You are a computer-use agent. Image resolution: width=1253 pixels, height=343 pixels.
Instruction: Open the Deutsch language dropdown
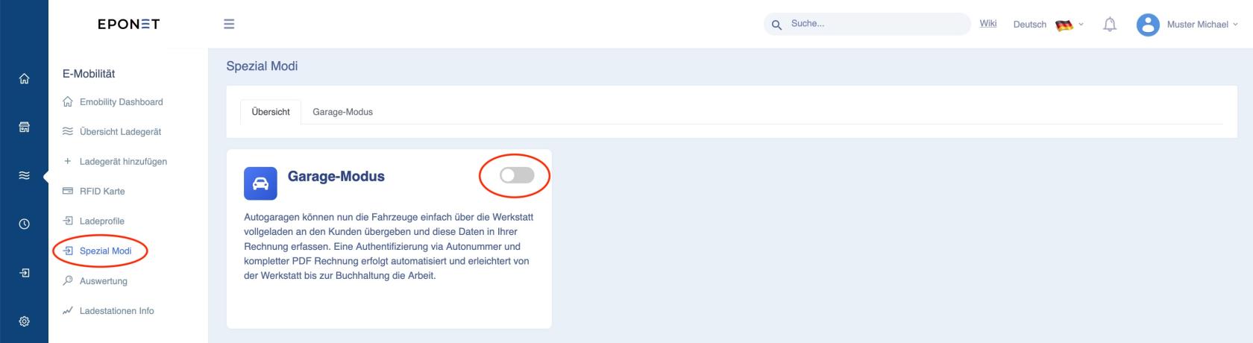tap(1048, 25)
